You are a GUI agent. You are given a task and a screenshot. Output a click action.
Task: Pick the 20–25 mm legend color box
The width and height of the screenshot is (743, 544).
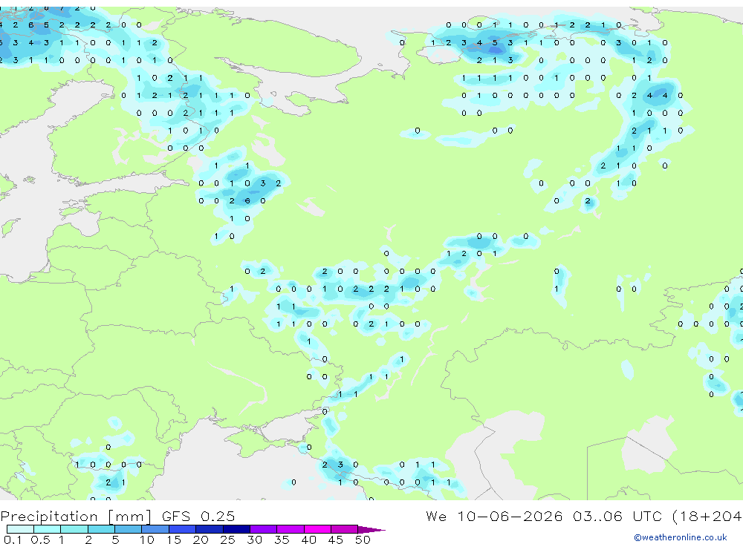click(210, 529)
